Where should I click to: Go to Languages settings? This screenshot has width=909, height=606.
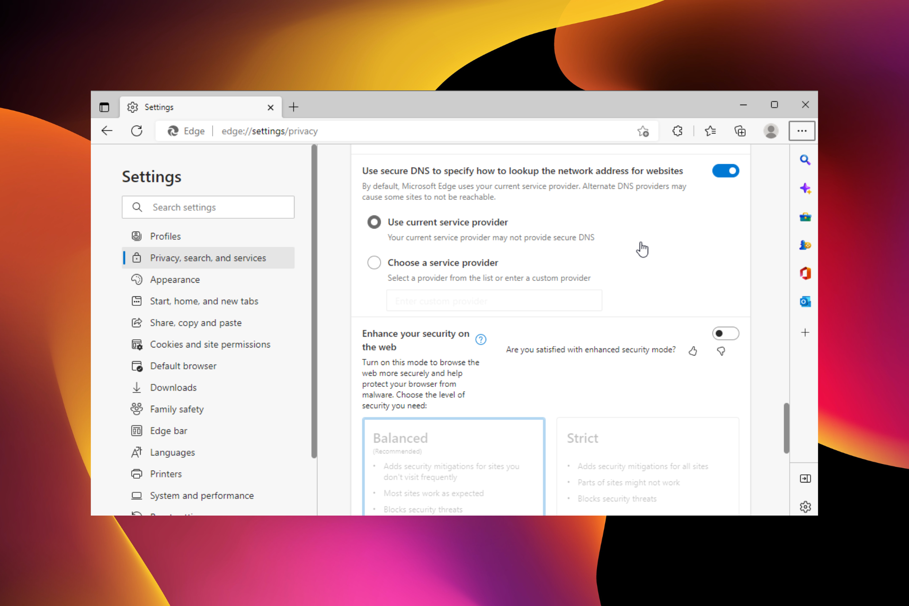[208, 452]
